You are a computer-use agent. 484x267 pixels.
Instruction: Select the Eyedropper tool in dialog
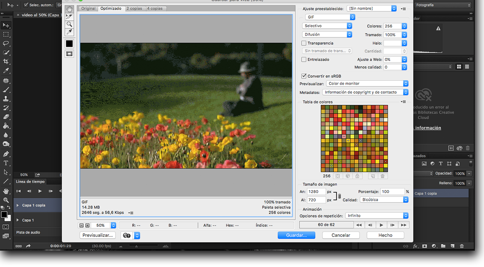(69, 32)
